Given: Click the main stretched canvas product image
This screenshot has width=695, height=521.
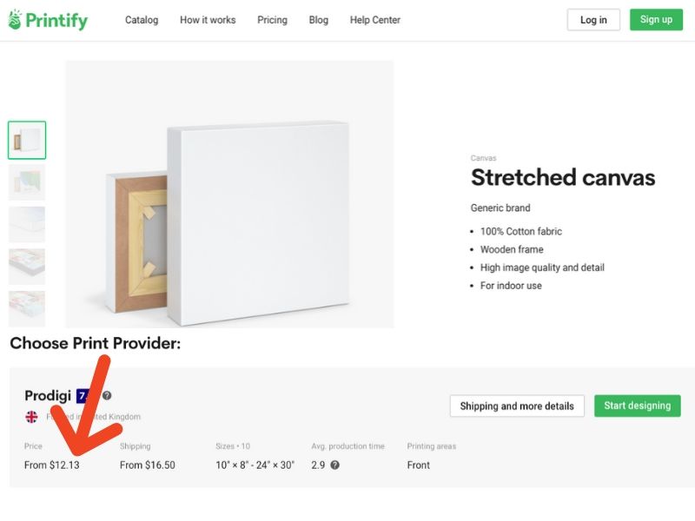Looking at the screenshot, I should tap(229, 194).
